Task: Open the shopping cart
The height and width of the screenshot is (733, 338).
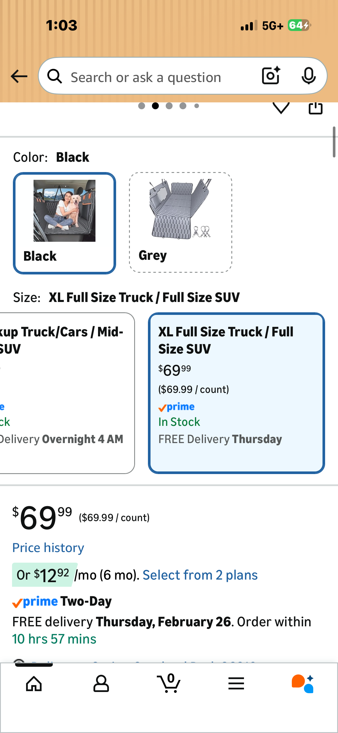Action: click(x=169, y=683)
